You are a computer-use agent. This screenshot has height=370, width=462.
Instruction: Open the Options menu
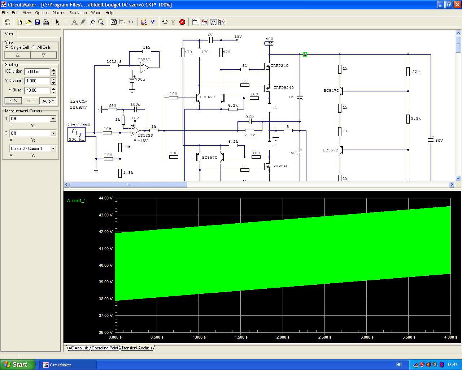pos(42,13)
